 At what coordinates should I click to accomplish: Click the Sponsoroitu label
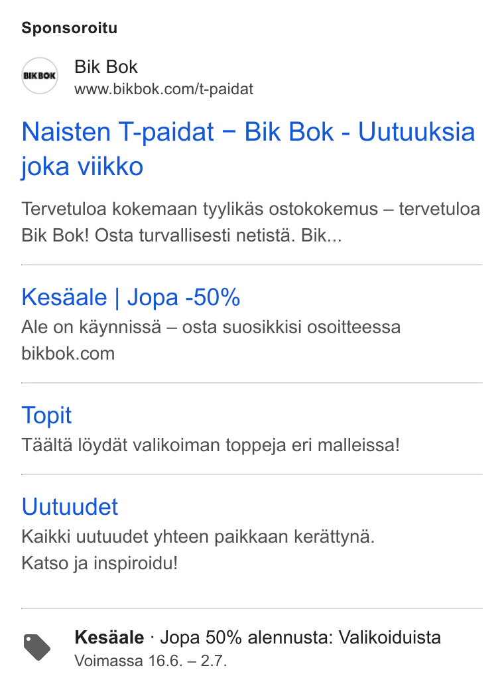tap(70, 28)
